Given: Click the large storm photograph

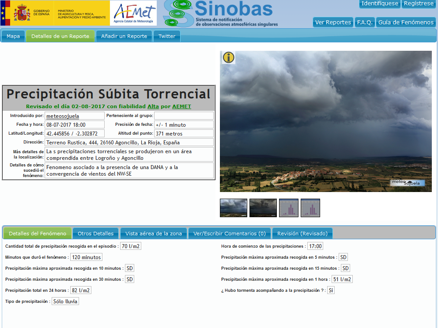Looking at the screenshot, I should 326,121.
